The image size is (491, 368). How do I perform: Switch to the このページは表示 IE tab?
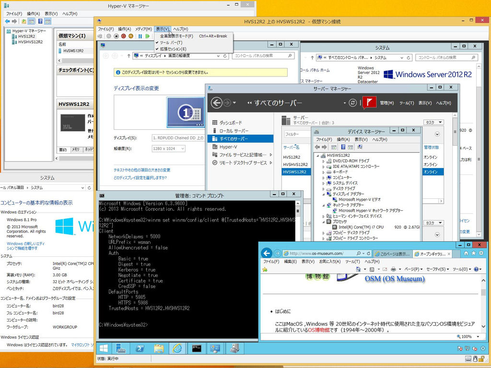pyautogui.click(x=393, y=254)
